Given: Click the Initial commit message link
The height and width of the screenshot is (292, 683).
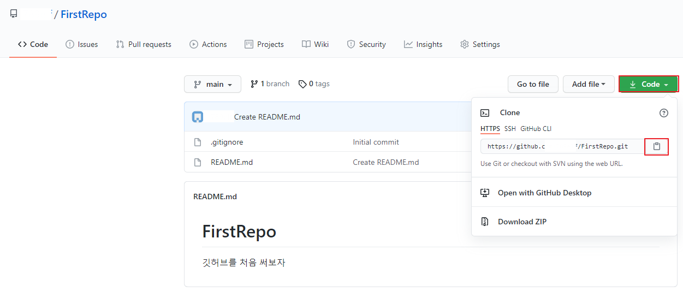Looking at the screenshot, I should (x=376, y=142).
